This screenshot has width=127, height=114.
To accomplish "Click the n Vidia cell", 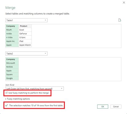I will coord(12,37).
